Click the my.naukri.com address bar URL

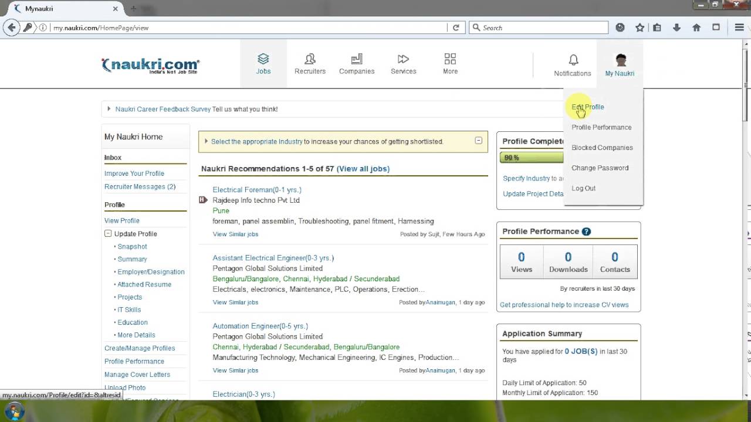(x=101, y=28)
